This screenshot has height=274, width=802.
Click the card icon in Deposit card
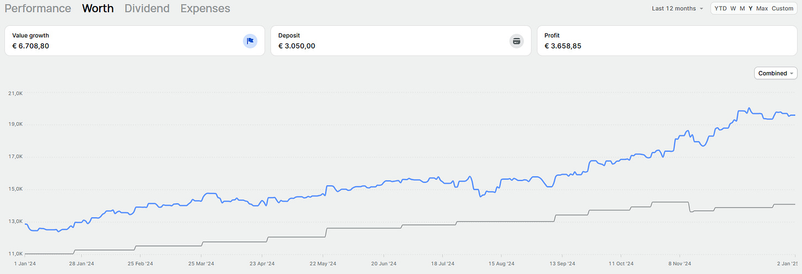(x=516, y=41)
